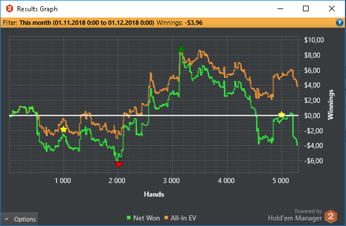Click the All-In EV legend label
346x226 pixels.
tap(183, 218)
